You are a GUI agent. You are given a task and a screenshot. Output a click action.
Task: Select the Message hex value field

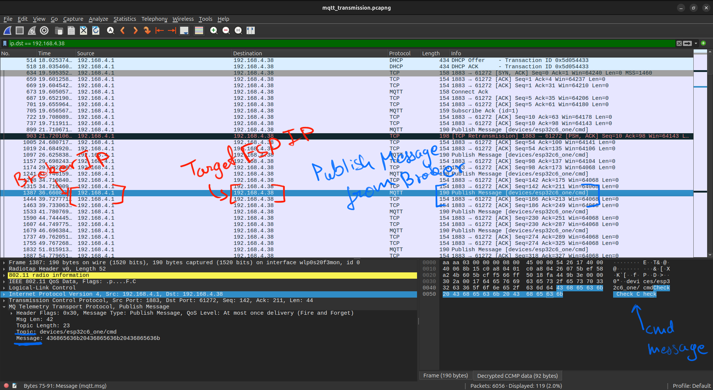tap(88, 338)
